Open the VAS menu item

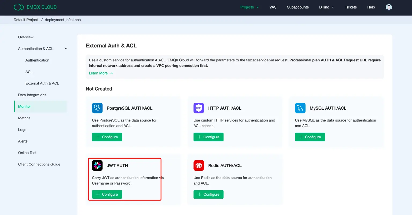[273, 7]
